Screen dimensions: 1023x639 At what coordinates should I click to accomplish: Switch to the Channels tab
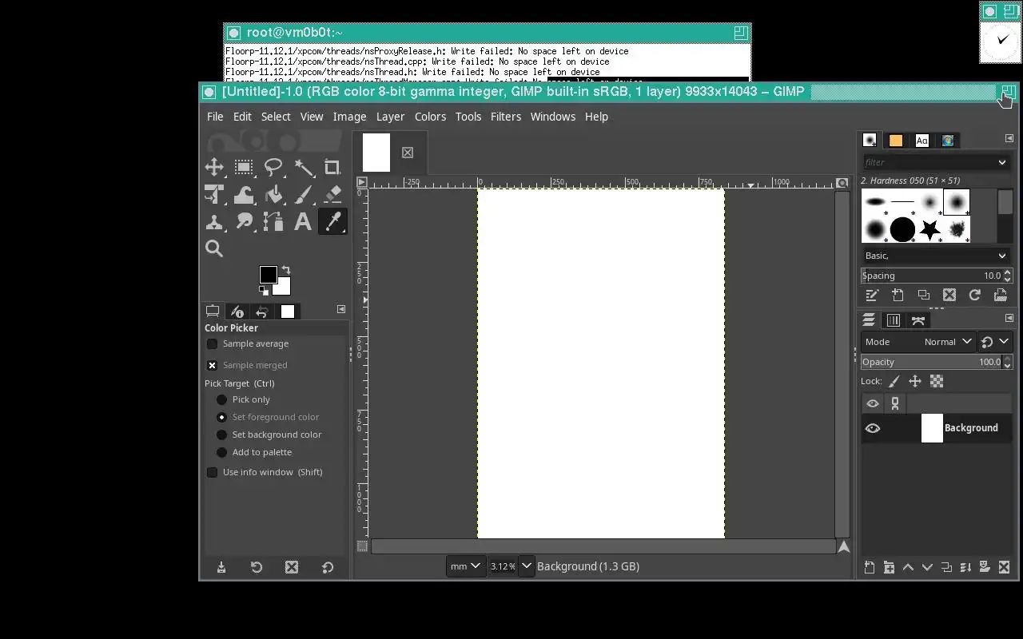894,320
